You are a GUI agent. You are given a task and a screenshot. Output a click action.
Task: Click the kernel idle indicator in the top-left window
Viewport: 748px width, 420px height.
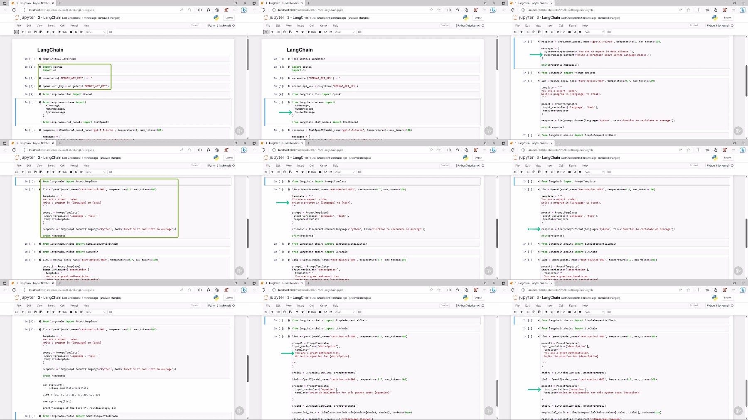click(234, 26)
